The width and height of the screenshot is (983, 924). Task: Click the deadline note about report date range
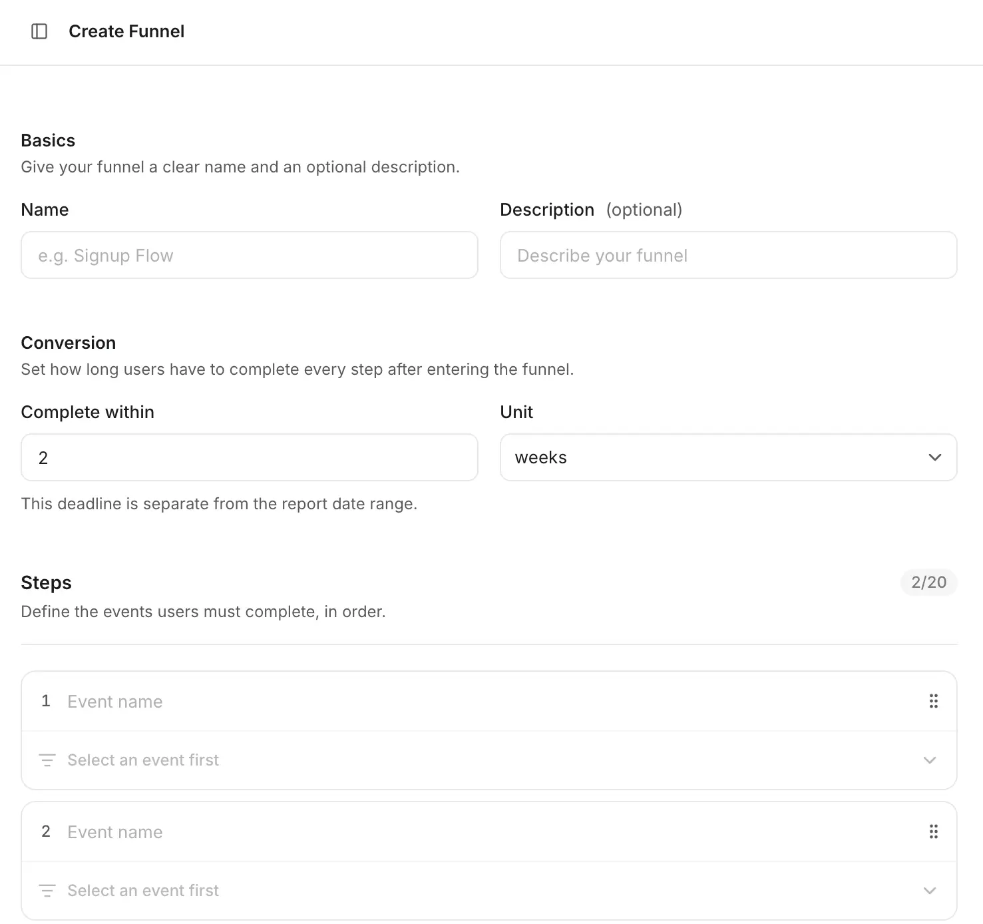pyautogui.click(x=219, y=504)
